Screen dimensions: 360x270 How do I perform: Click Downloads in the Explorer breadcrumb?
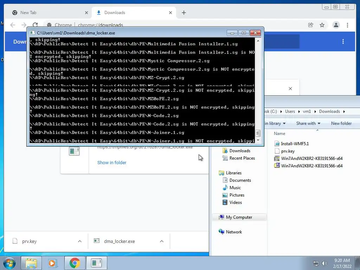coord(329,111)
